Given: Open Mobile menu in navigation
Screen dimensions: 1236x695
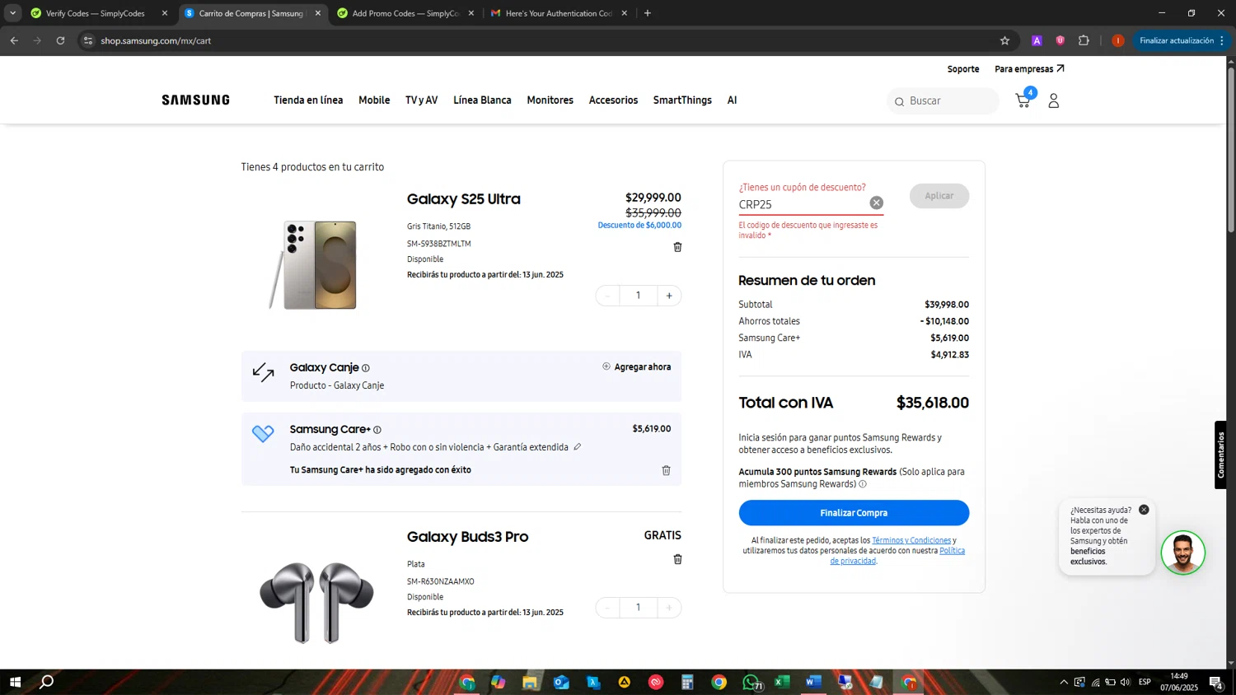Looking at the screenshot, I should tap(374, 100).
